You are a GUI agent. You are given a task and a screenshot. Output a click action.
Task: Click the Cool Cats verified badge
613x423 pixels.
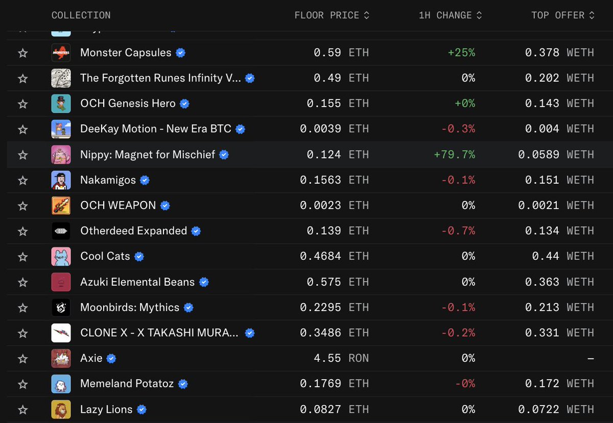(x=139, y=257)
